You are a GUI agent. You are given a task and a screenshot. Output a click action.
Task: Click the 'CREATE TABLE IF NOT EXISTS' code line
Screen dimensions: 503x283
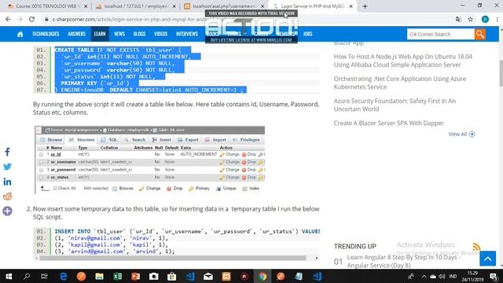pyautogui.click(x=118, y=50)
